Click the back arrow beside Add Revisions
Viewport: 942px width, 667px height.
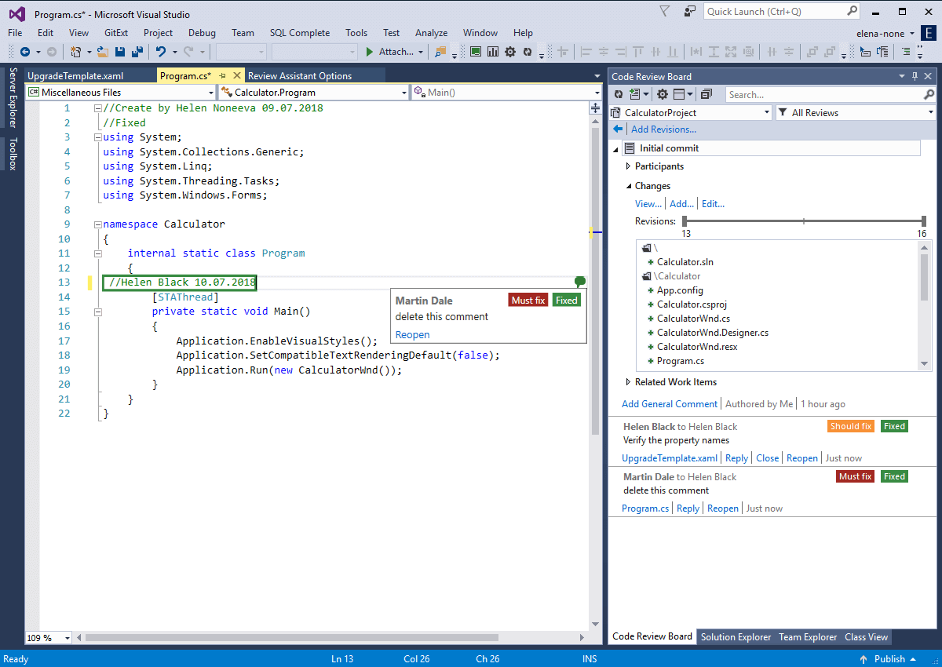click(x=619, y=129)
